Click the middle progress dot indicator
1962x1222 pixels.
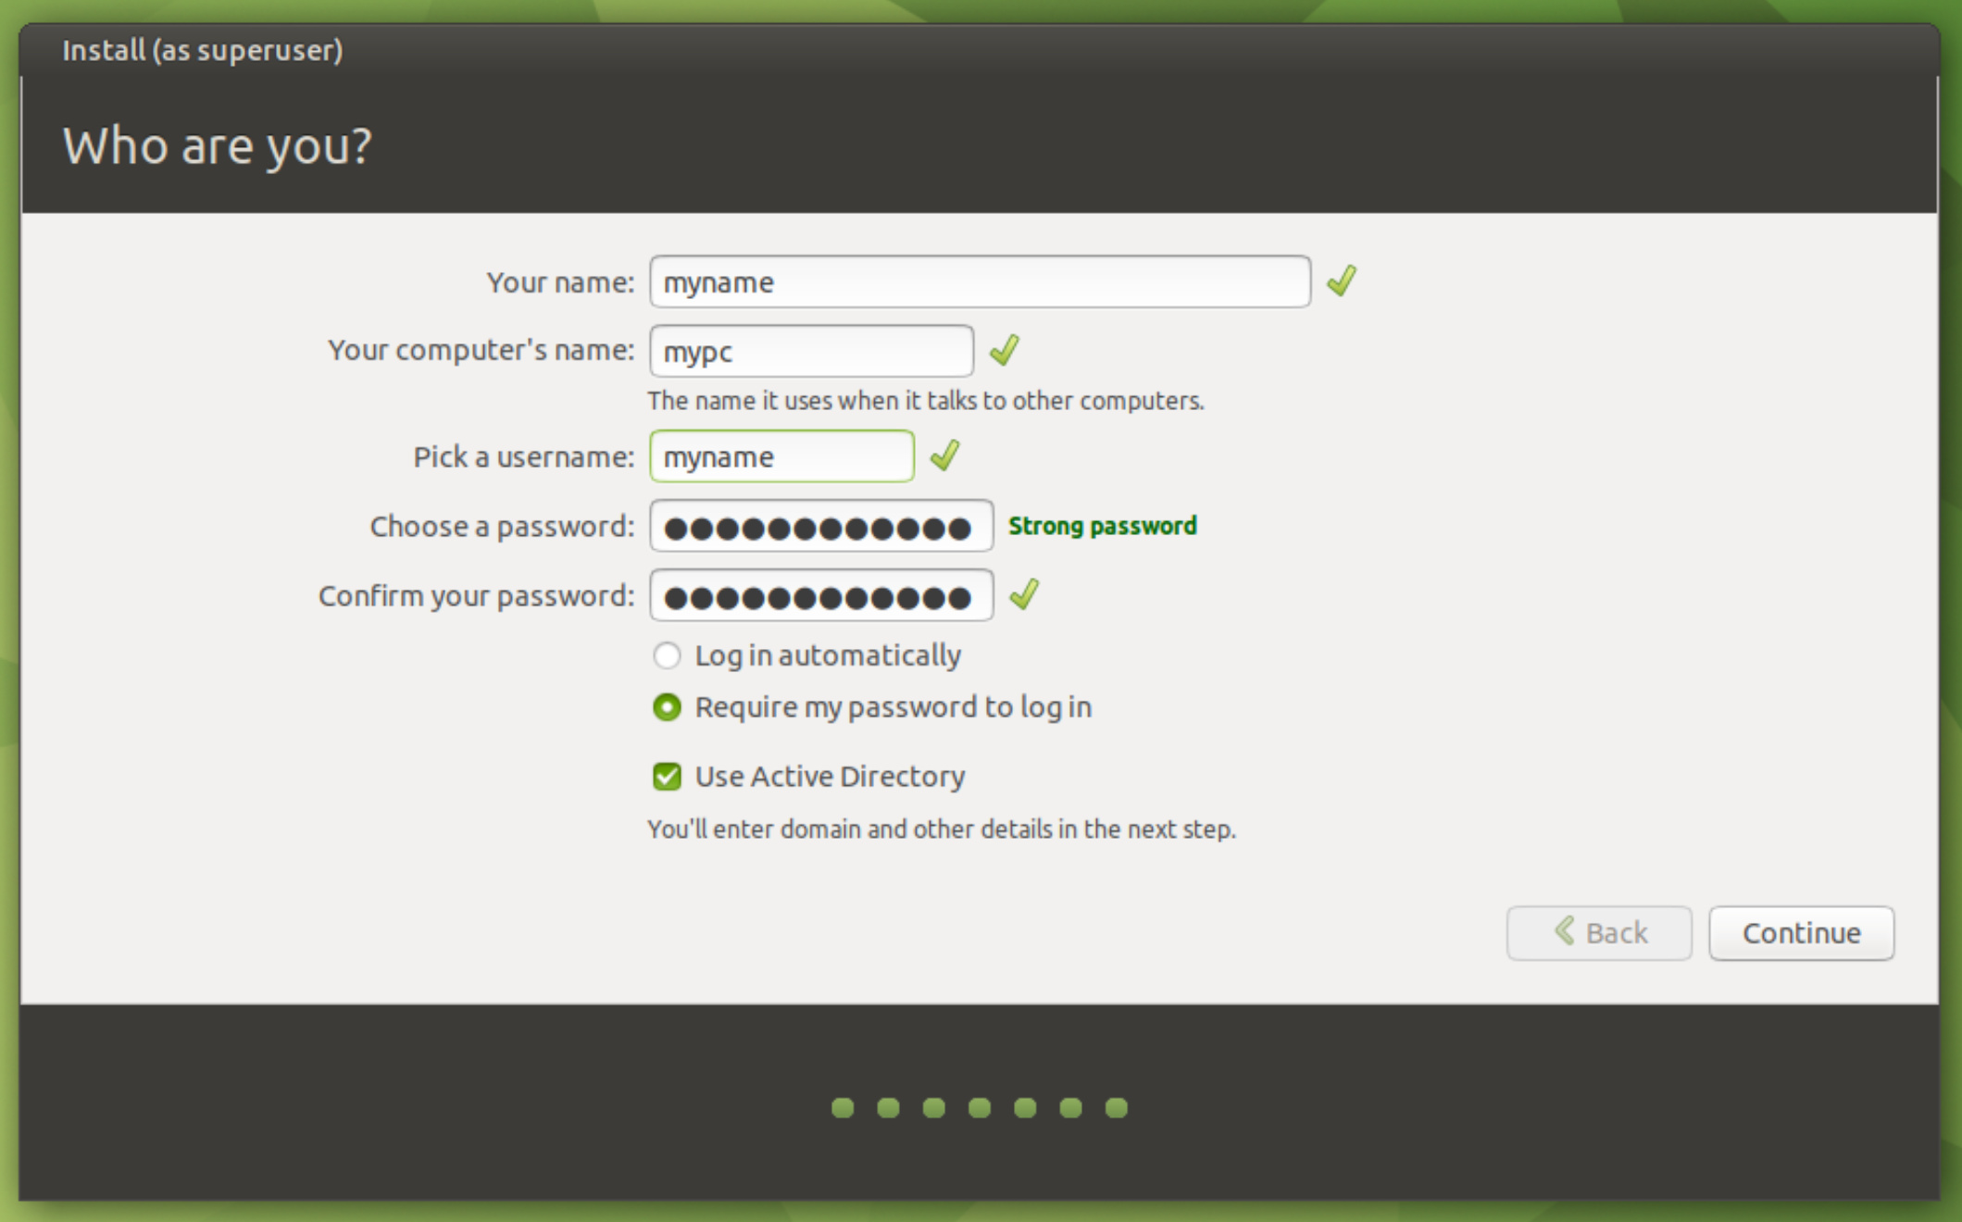coord(980,1107)
